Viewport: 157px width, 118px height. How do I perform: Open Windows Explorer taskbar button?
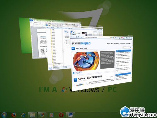pos(33,115)
